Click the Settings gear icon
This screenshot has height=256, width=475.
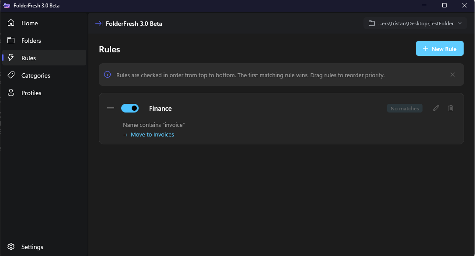coord(11,246)
